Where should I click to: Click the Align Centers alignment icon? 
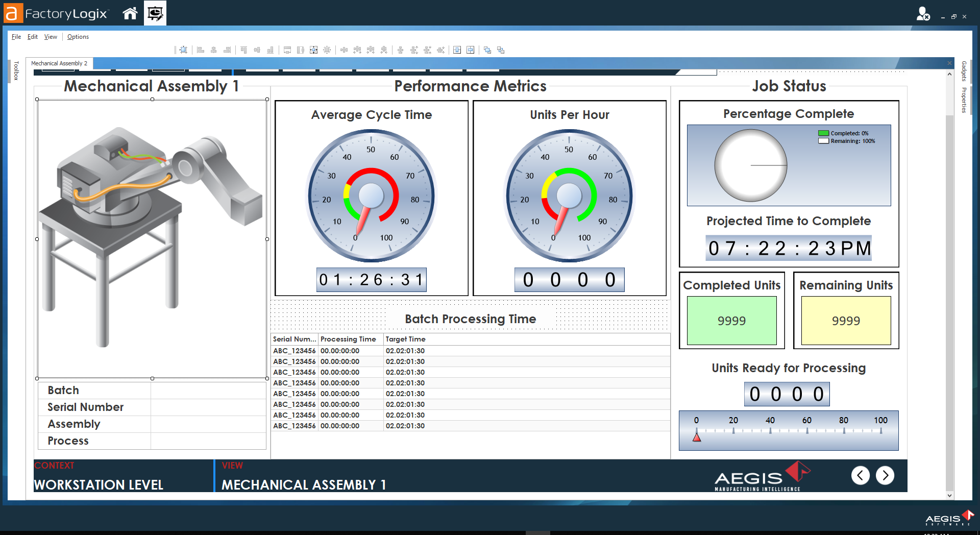coord(213,50)
